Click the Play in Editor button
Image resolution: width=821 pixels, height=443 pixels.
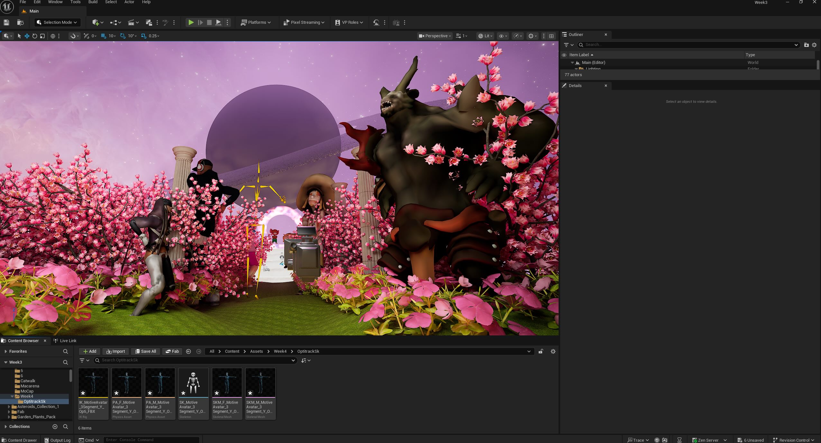pyautogui.click(x=191, y=22)
